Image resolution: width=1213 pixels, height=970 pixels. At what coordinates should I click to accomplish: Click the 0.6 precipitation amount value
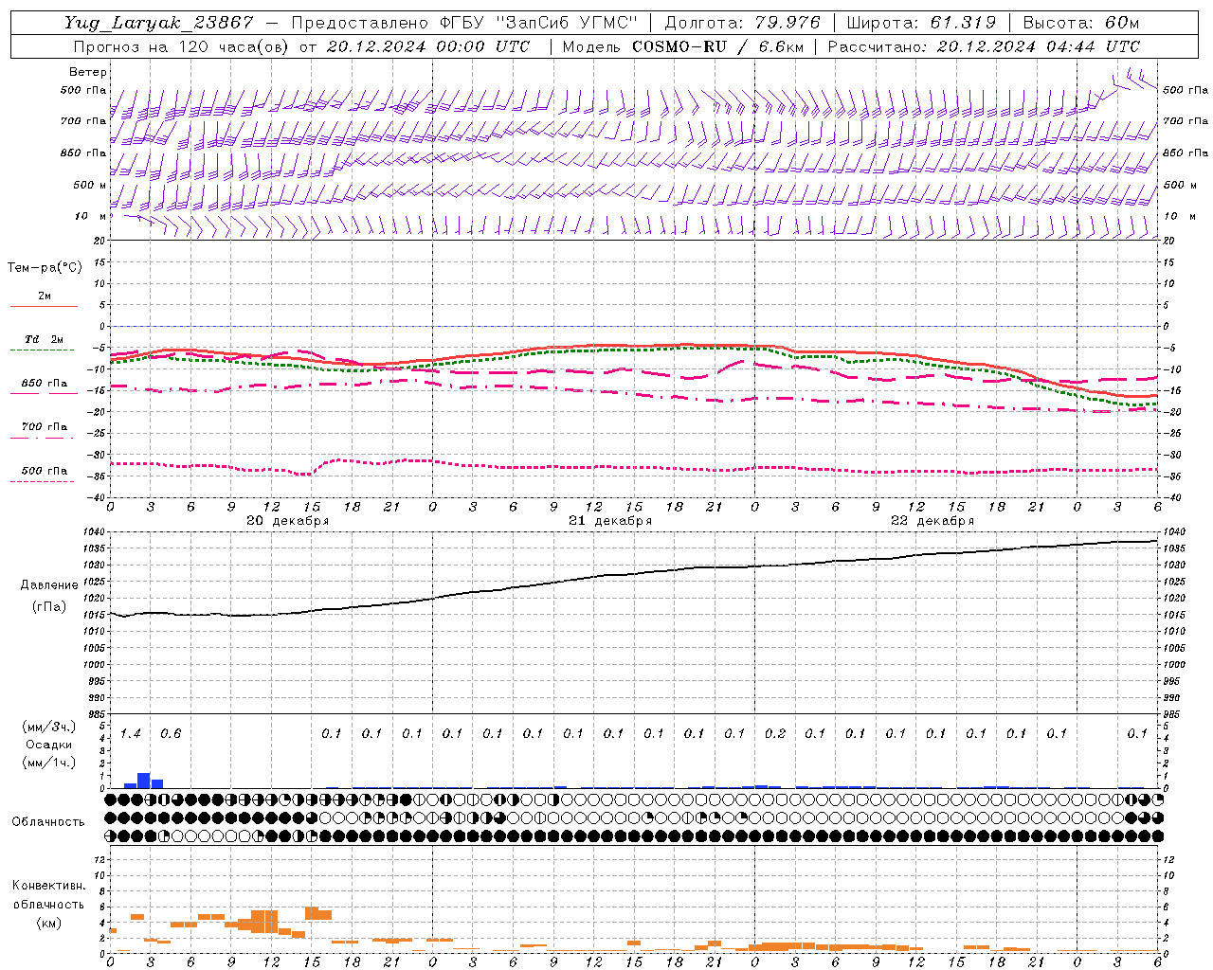tap(171, 733)
